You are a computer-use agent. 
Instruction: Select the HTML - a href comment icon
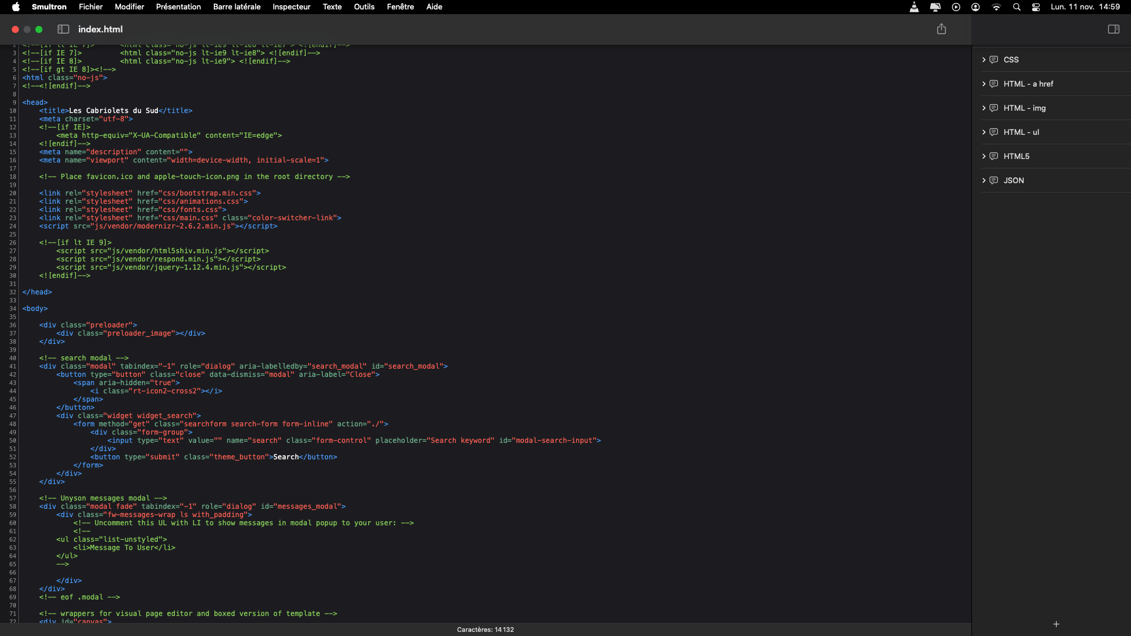pos(994,84)
